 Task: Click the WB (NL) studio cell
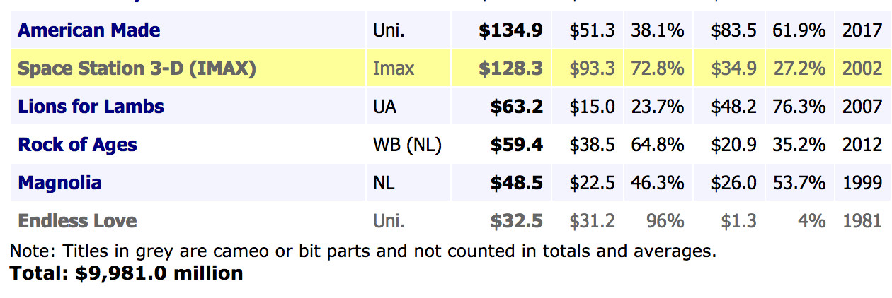(407, 145)
